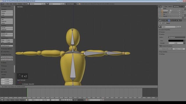
Task: Open the Render menu
Action: pos(15,4)
